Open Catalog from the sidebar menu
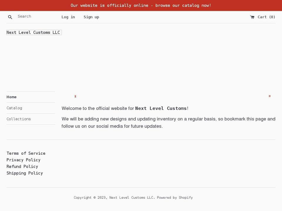282x211 pixels. [x=14, y=108]
